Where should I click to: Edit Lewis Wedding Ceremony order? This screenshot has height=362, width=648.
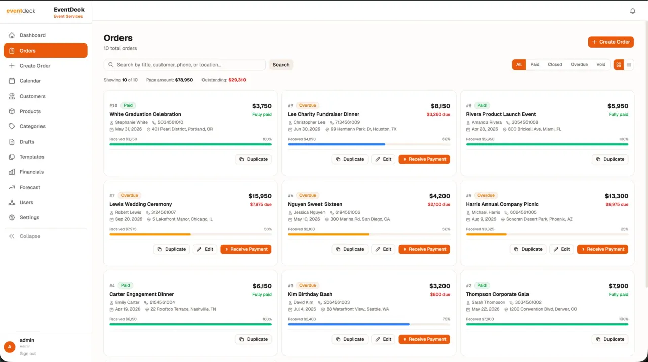(x=205, y=249)
